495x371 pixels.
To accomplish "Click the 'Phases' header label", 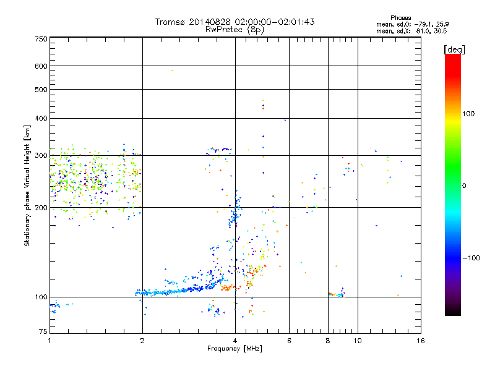I will click(400, 18).
